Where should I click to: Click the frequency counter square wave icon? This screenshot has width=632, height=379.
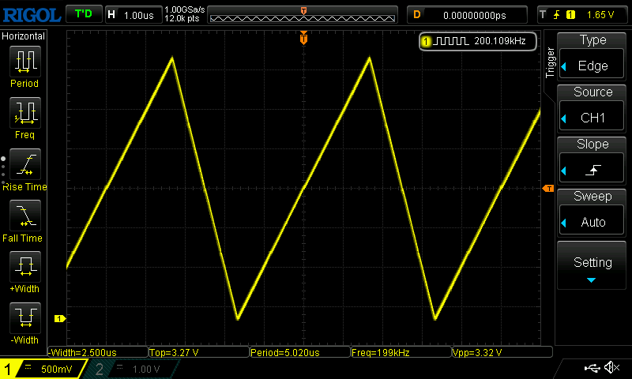point(450,41)
